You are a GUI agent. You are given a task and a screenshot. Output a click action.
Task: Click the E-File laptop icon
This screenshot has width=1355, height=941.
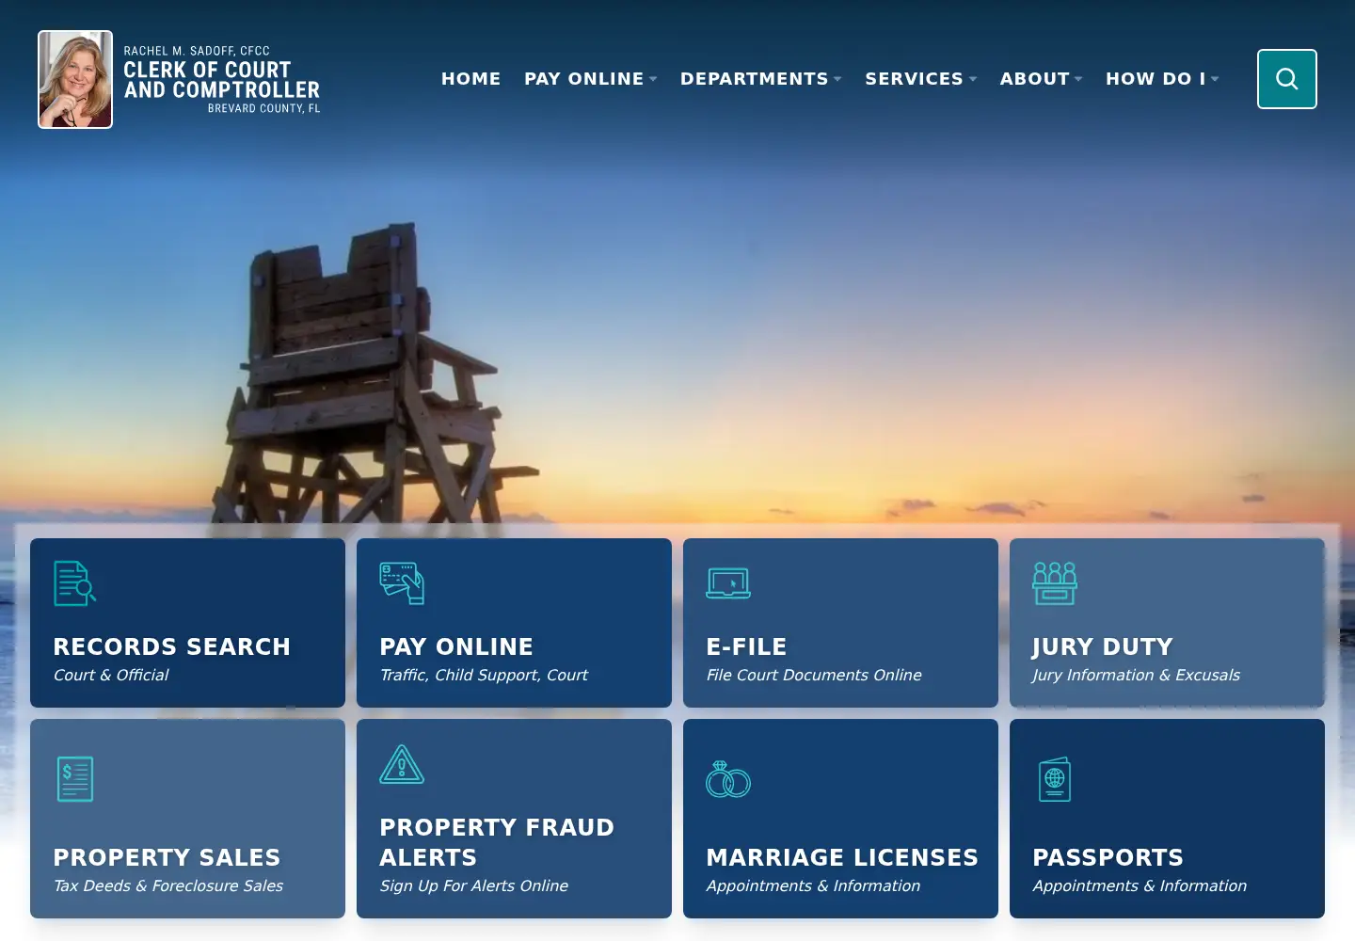coord(728,583)
